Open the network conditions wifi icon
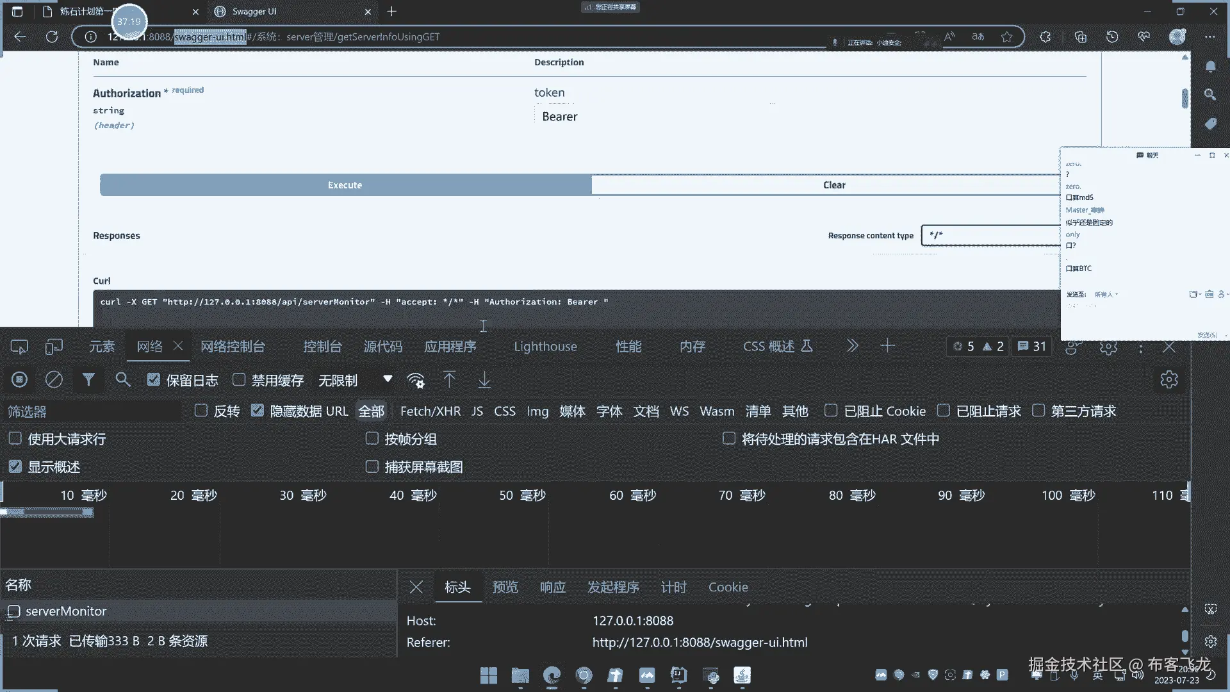 pyautogui.click(x=416, y=380)
